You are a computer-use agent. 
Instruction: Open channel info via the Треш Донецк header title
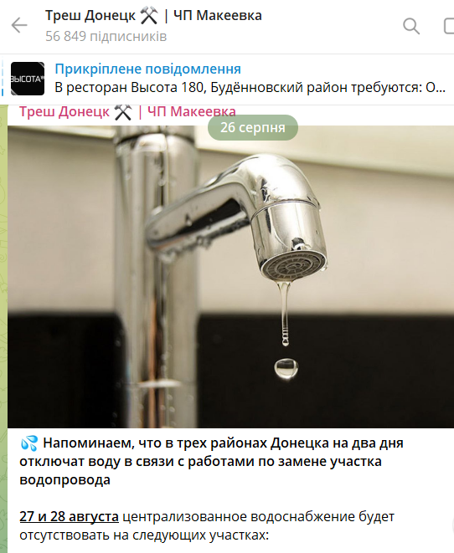point(153,16)
